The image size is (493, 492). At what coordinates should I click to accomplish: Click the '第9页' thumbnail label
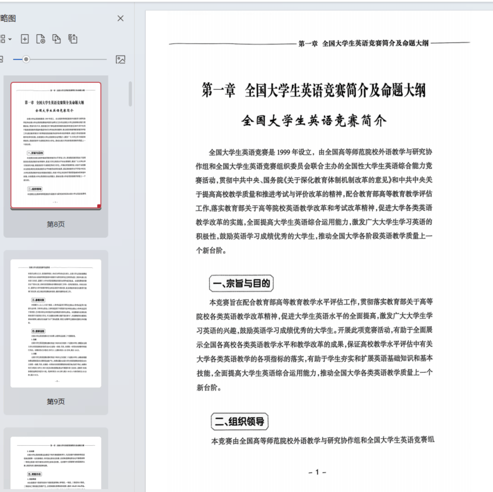click(x=55, y=401)
